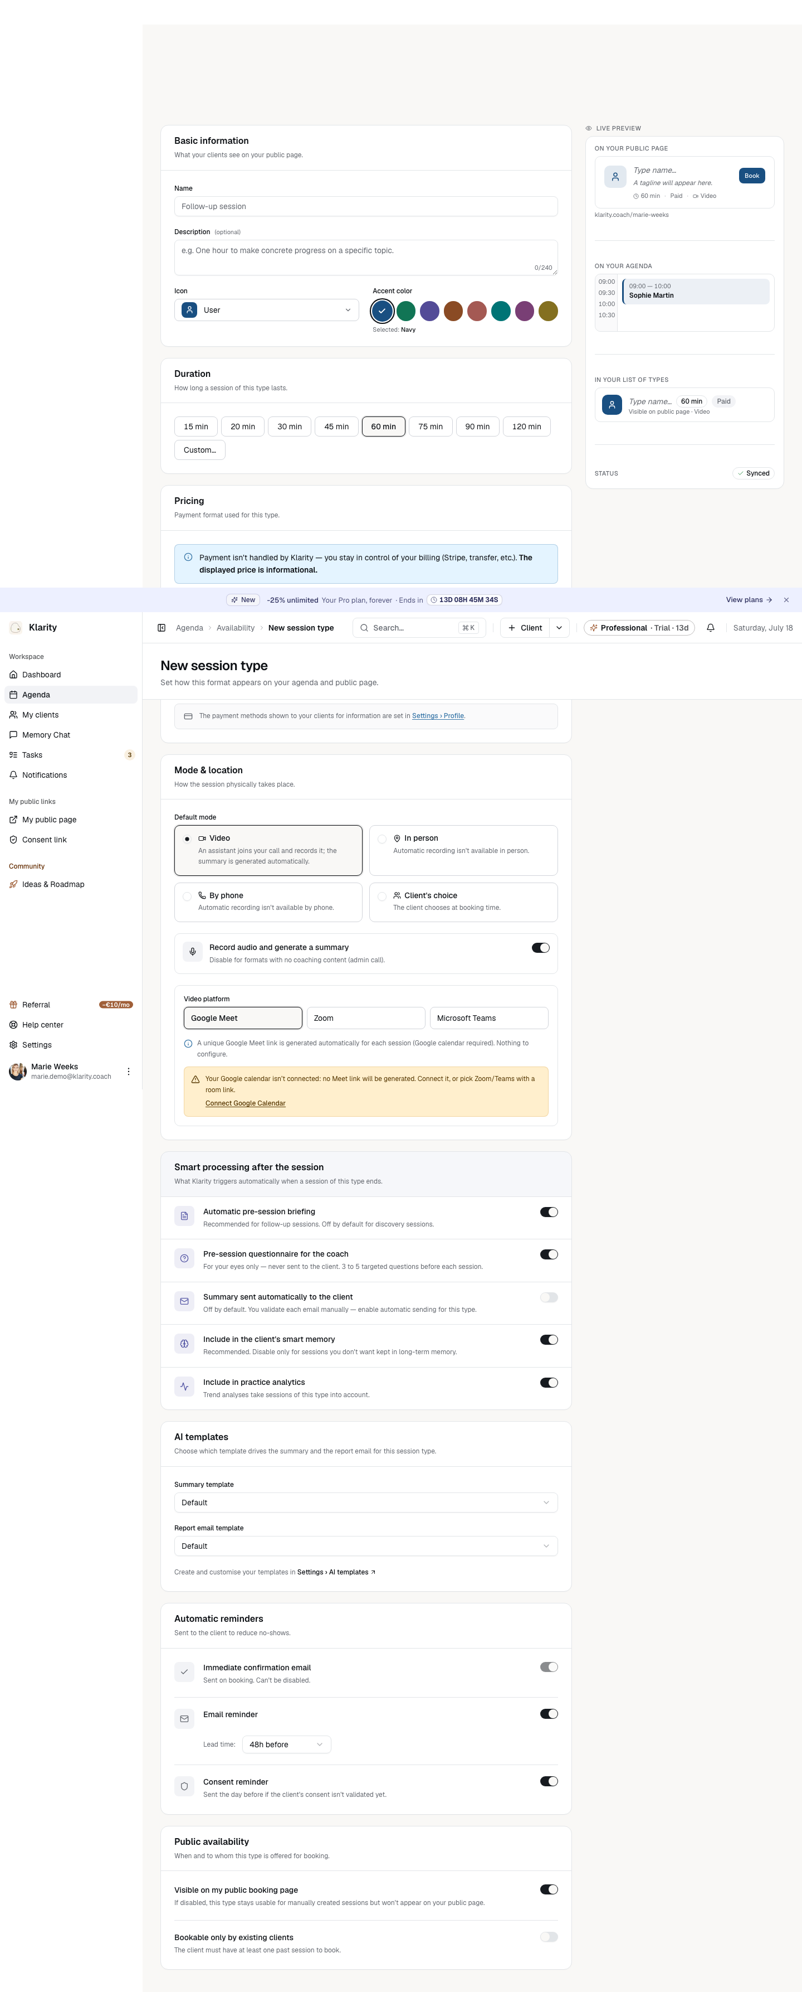
Task: Open the Lead time 48h before dropdown
Action: (287, 1744)
